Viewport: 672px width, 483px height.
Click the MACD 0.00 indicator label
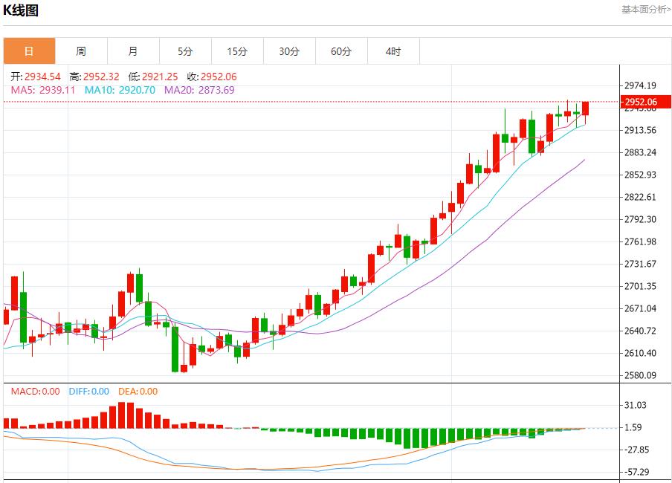(34, 392)
